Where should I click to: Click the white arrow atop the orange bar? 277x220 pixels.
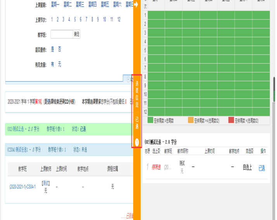point(136,4)
